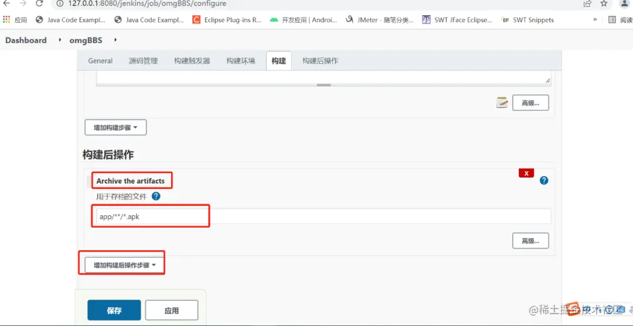Open Android 开发应用 bookmark

tap(304, 20)
